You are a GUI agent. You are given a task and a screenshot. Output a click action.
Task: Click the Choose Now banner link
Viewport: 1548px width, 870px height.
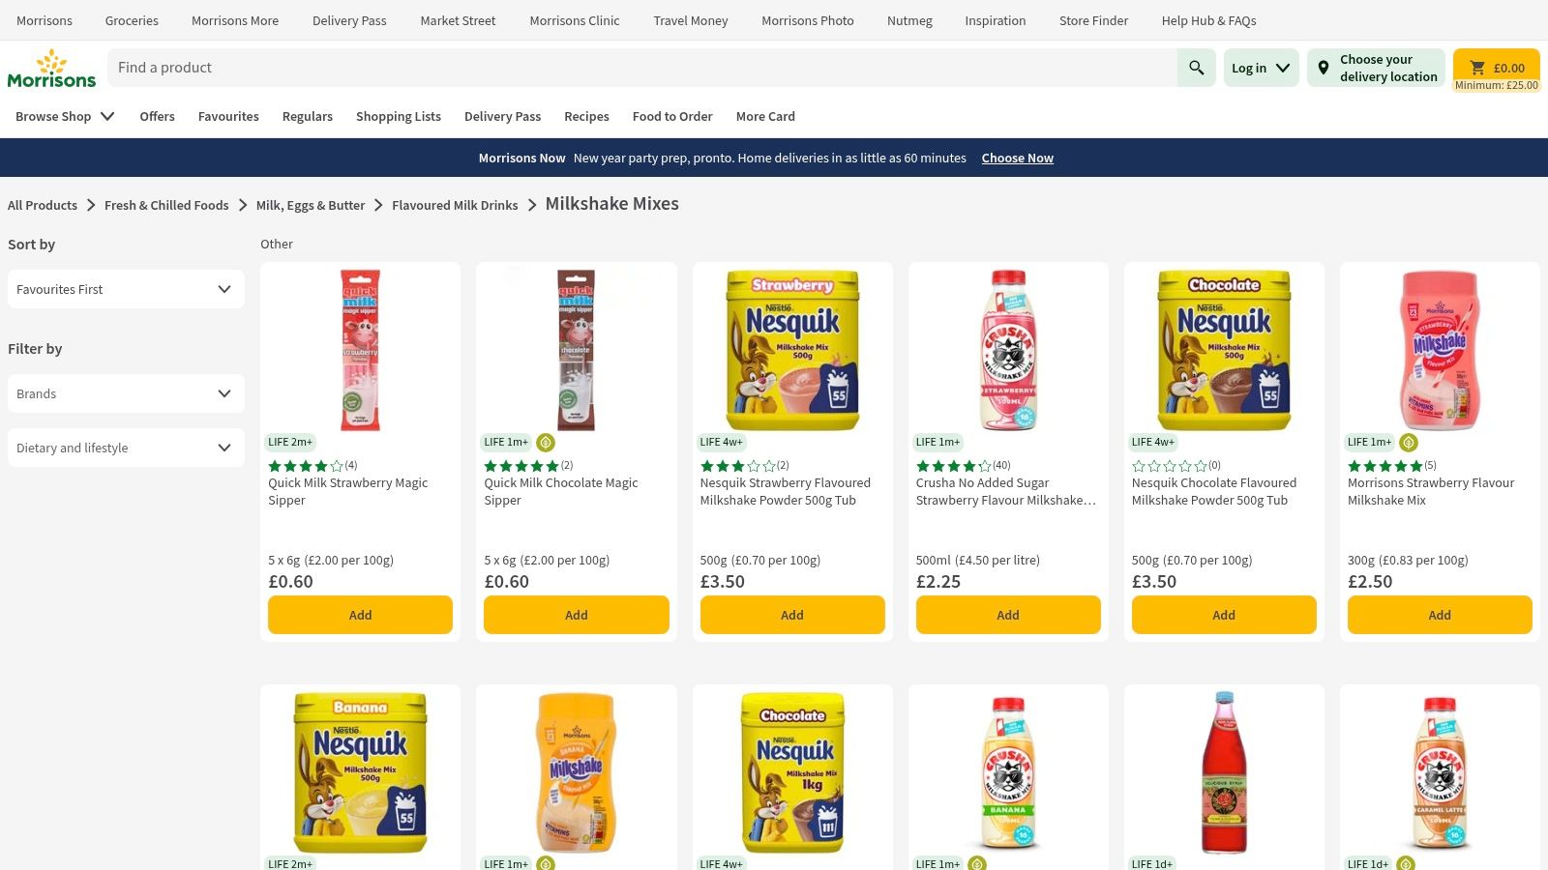pyautogui.click(x=1017, y=158)
